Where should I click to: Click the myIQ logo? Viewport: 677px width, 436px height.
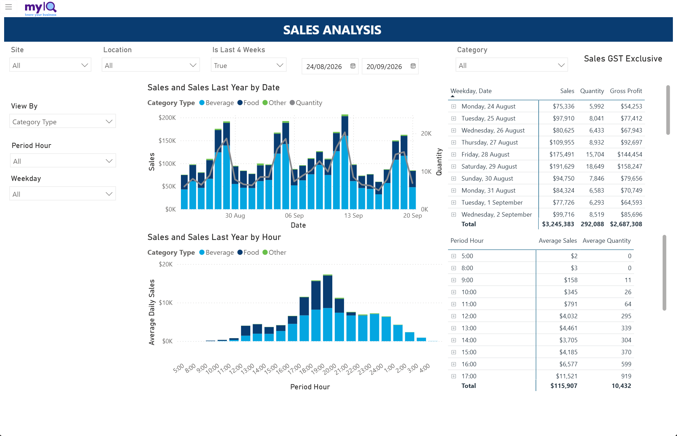[41, 9]
